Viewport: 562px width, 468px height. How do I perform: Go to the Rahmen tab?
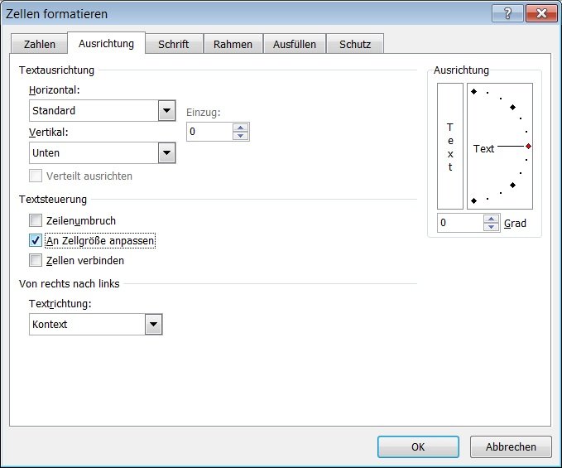coord(233,44)
